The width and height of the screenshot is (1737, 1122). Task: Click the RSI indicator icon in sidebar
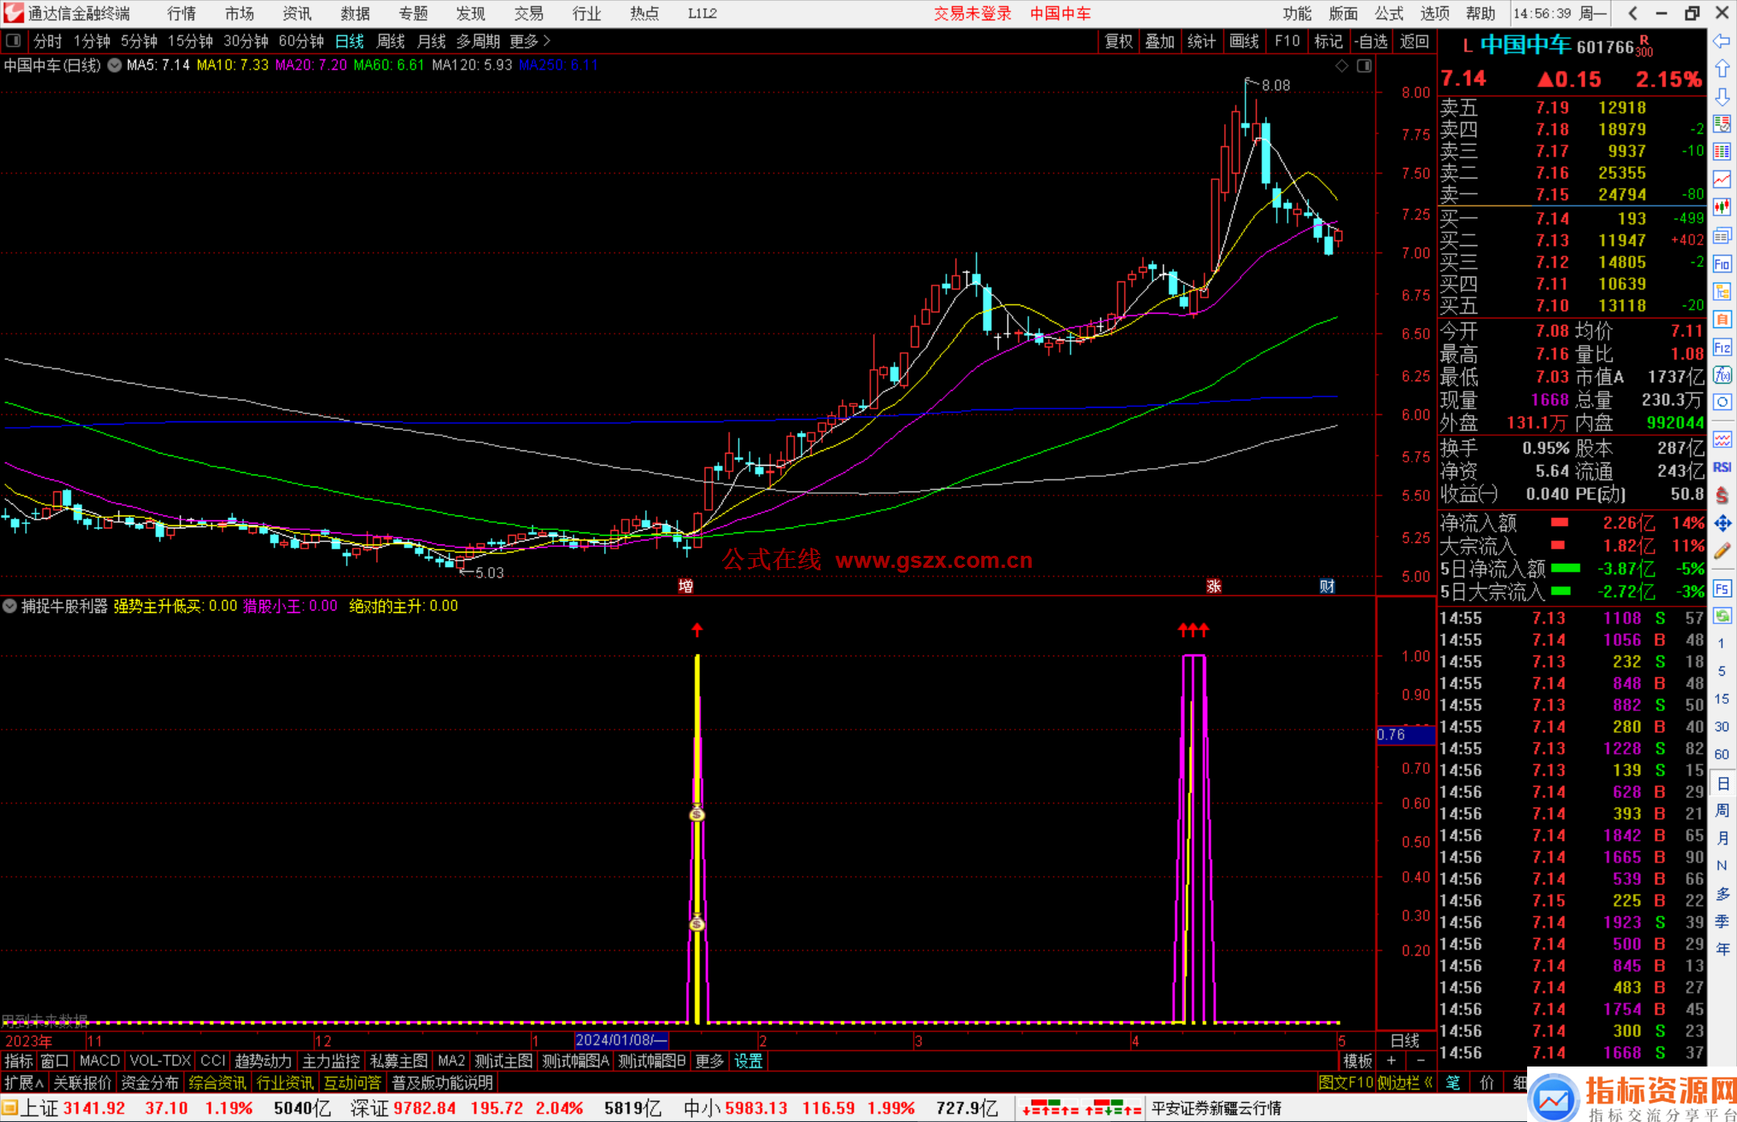(x=1722, y=467)
